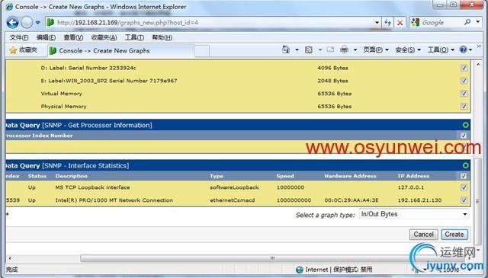Toggle checkbox for Intel(R) PRO/1000 MT Network Connection

[x=464, y=200]
